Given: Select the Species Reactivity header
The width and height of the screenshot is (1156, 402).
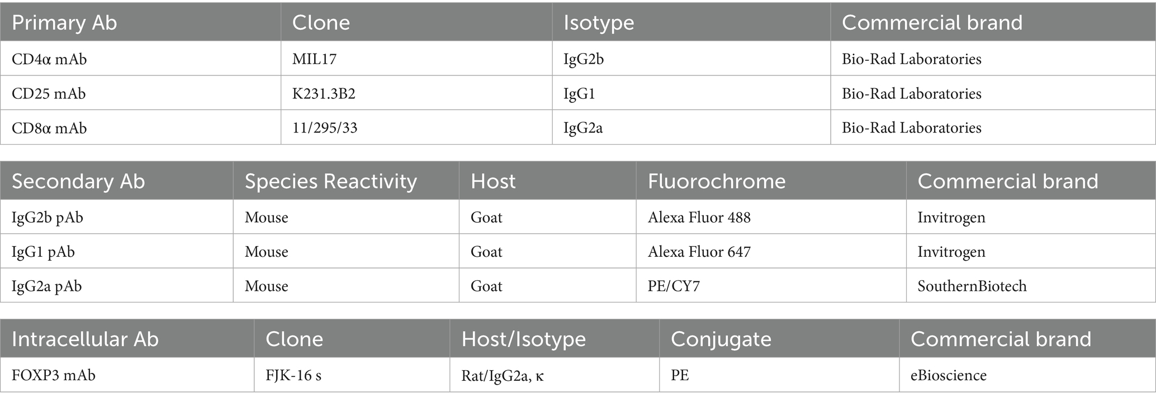Looking at the screenshot, I should (x=331, y=181).
